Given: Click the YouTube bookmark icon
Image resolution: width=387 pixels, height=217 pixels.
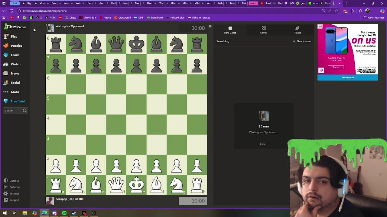Looking at the screenshot, I should click(x=11, y=18).
